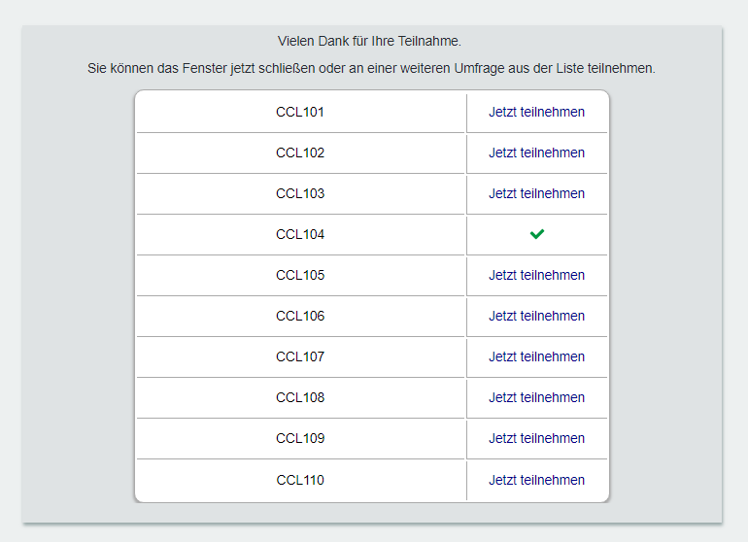Select the CCL107 survey label
This screenshot has height=542, width=748.
pyautogui.click(x=300, y=356)
